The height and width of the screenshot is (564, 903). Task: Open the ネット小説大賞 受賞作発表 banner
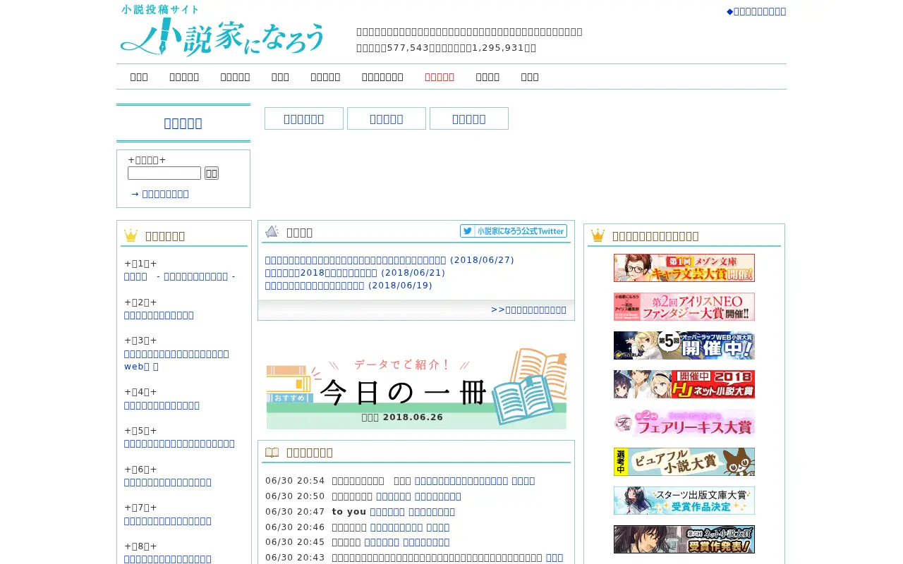click(x=684, y=539)
